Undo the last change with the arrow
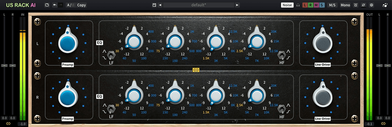392x127 pixels. pyautogui.click(x=55, y=5)
